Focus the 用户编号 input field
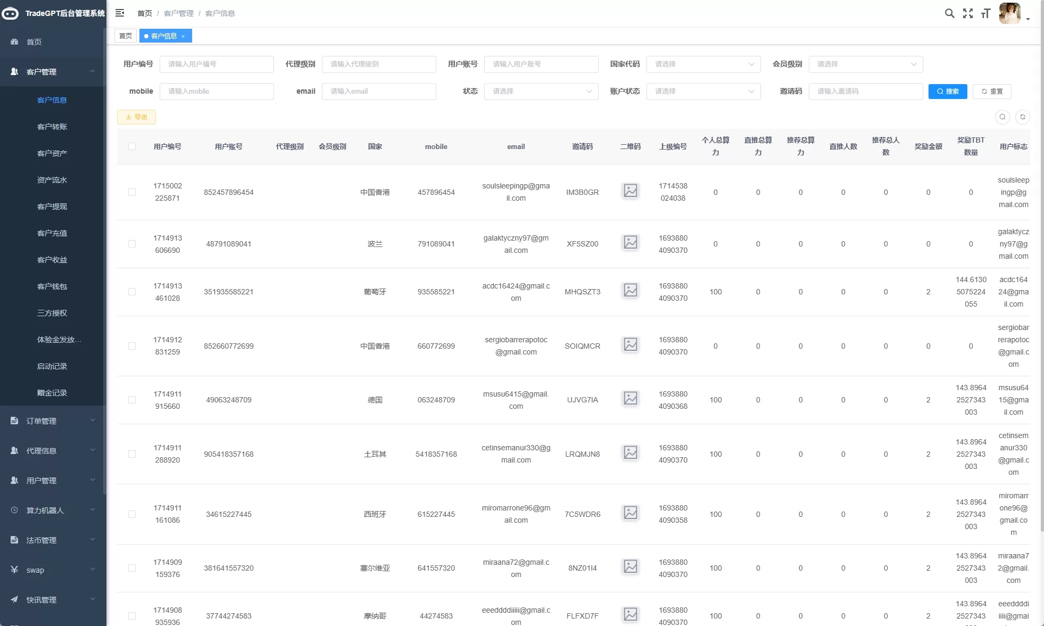This screenshot has height=626, width=1044. click(217, 64)
